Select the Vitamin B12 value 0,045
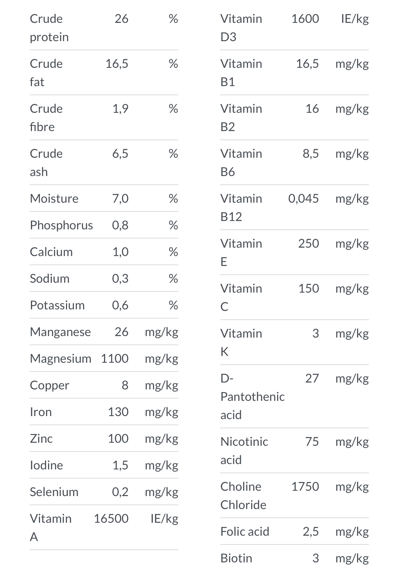This screenshot has height=570, width=399. [304, 199]
